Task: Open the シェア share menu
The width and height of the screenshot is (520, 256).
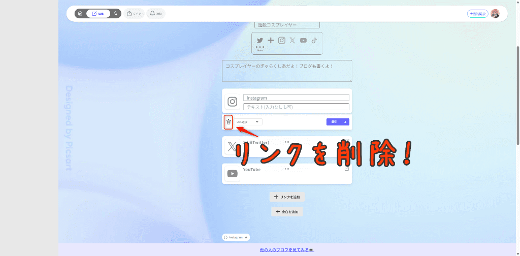Action: pos(134,14)
